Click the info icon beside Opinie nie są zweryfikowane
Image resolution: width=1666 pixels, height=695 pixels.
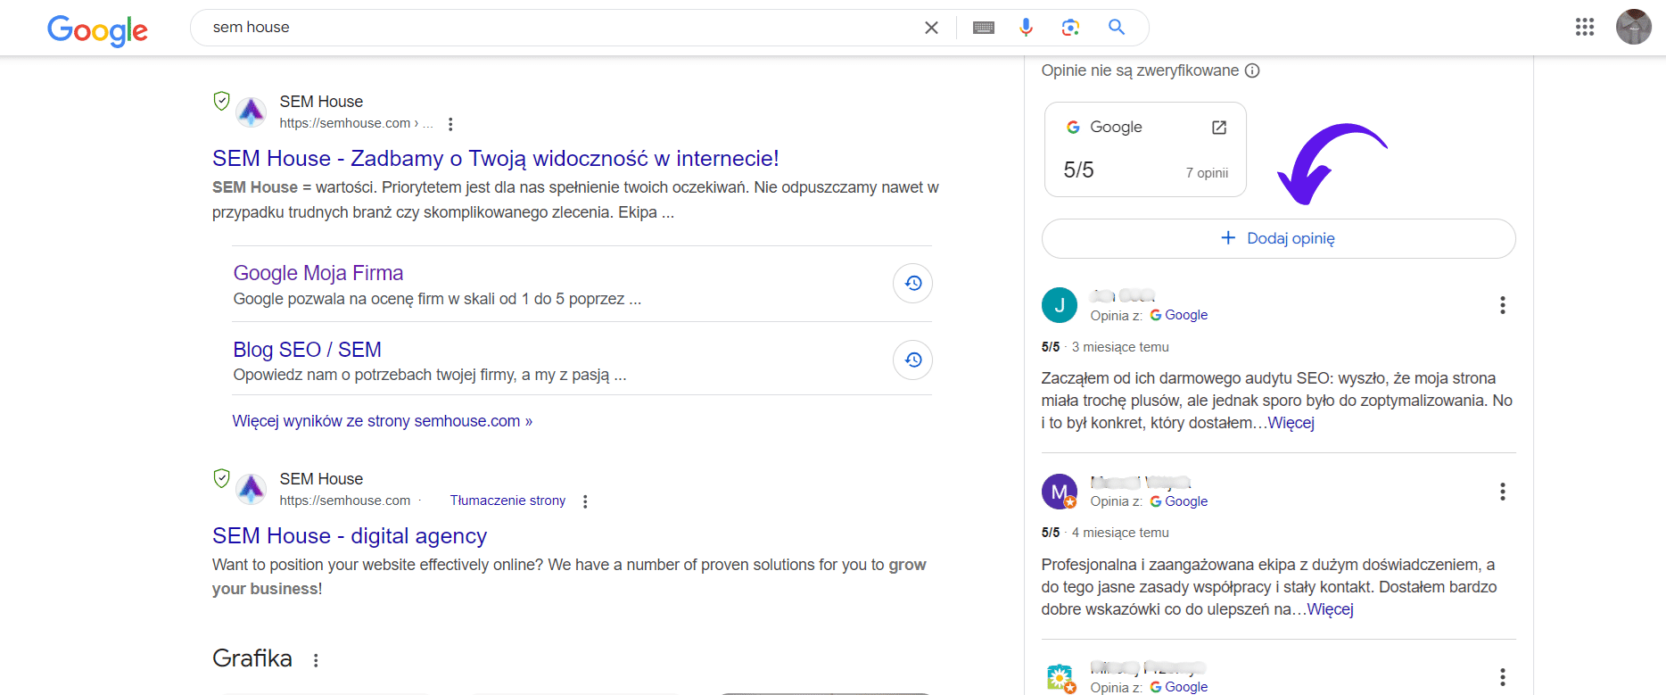(x=1252, y=70)
